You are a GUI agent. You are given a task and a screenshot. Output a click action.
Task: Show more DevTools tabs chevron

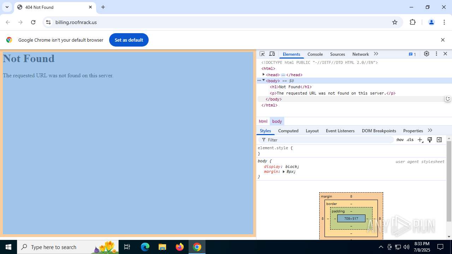[376, 54]
